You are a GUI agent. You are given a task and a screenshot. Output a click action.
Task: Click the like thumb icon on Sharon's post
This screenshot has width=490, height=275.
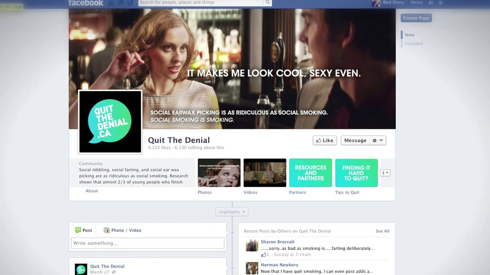point(263,255)
